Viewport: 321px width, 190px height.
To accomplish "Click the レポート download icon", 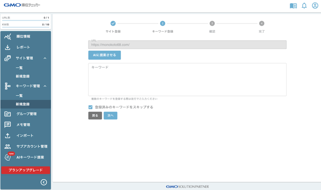I will [x=8, y=47].
